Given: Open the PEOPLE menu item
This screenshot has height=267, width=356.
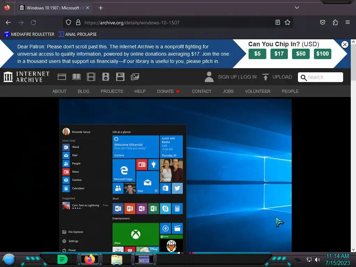Looking at the screenshot, I should point(290,91).
